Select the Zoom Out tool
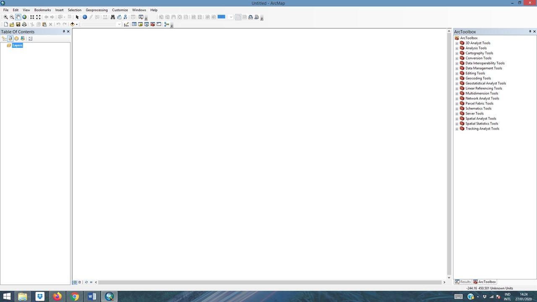 (x=12, y=17)
